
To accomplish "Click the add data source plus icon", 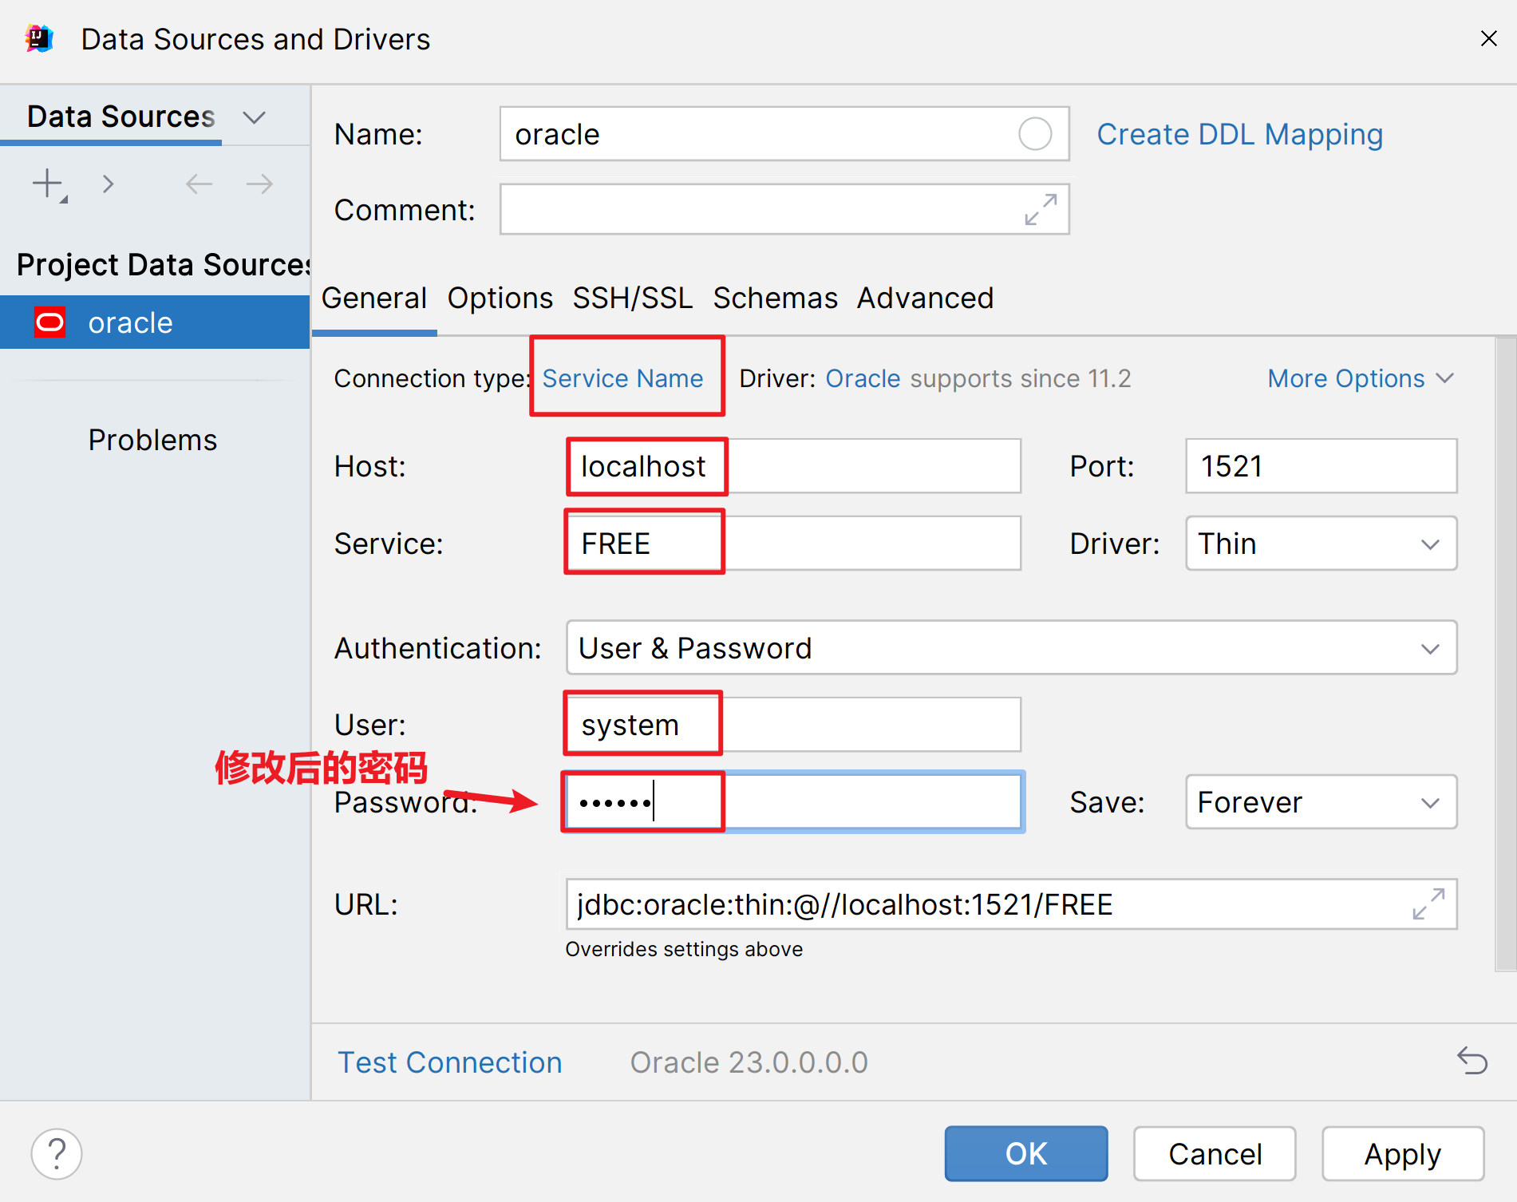I will (x=49, y=184).
